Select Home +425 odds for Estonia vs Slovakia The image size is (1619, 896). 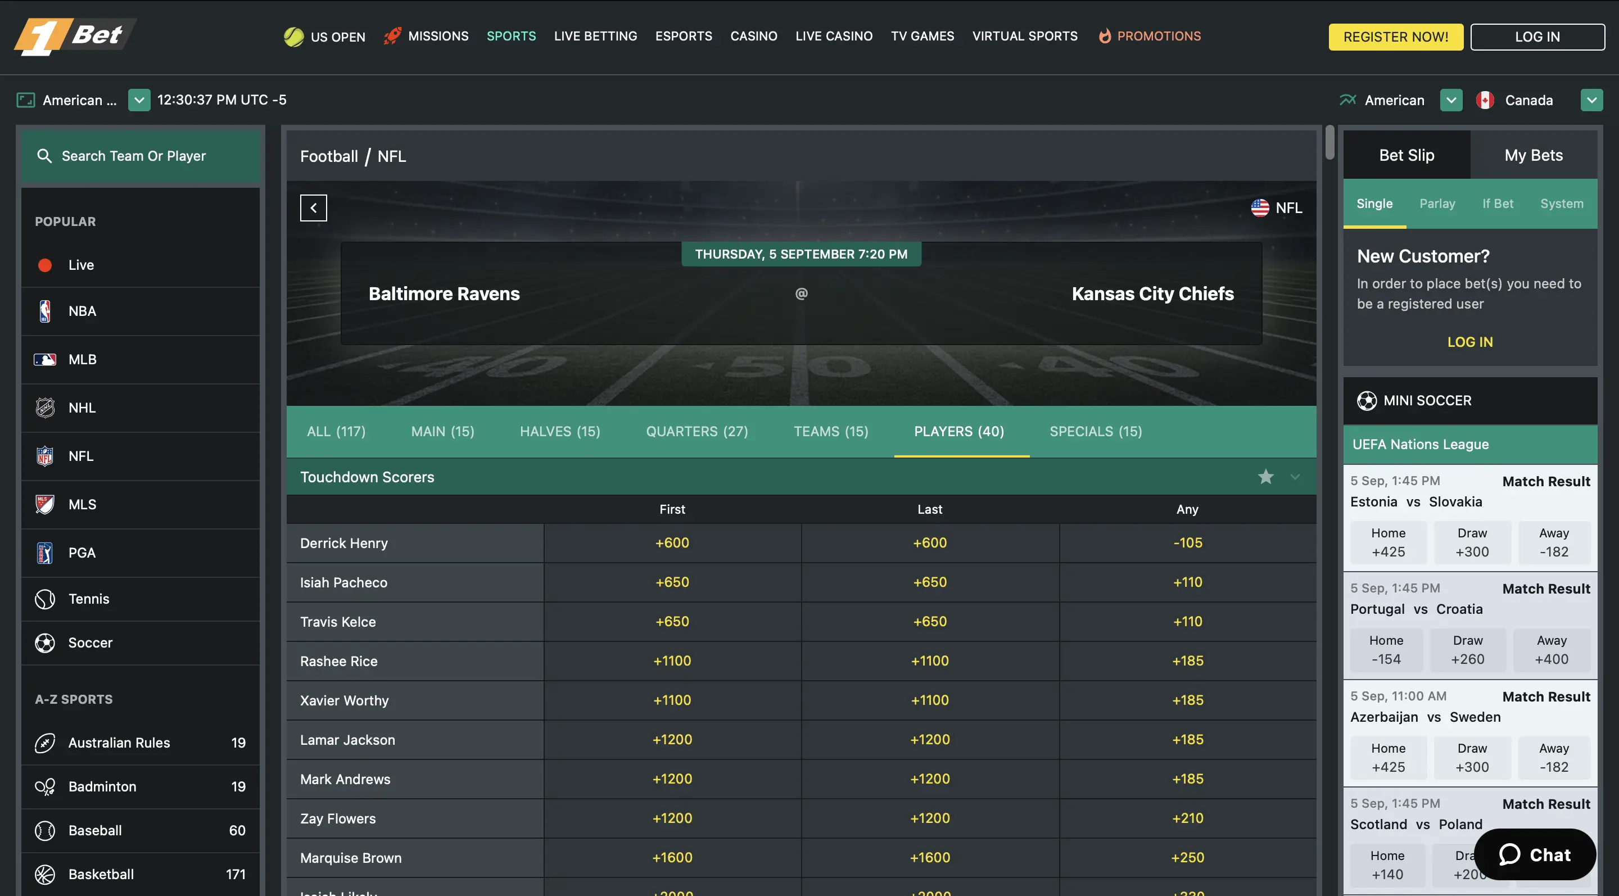click(1389, 542)
